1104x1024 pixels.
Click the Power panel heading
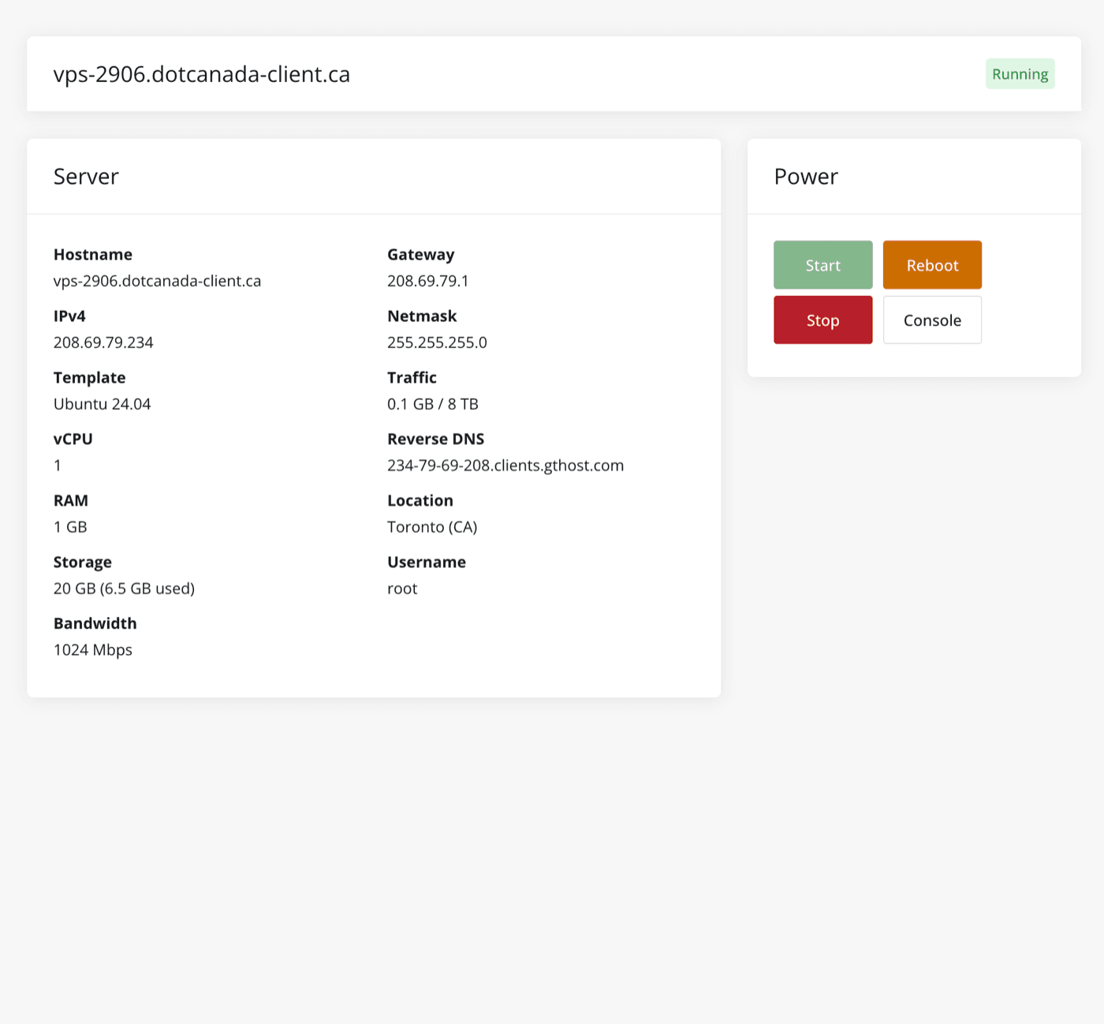click(806, 177)
